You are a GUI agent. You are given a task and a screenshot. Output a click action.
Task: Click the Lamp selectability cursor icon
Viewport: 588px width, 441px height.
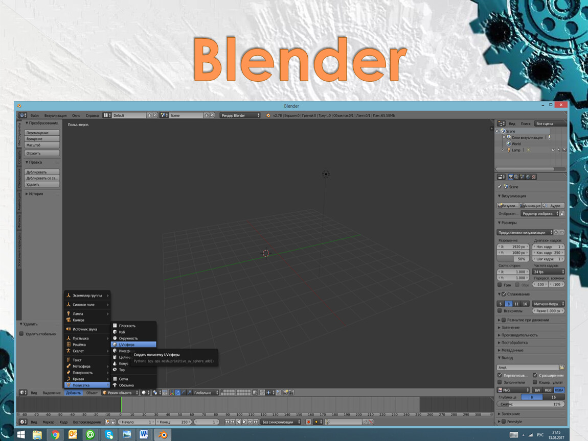(x=559, y=150)
